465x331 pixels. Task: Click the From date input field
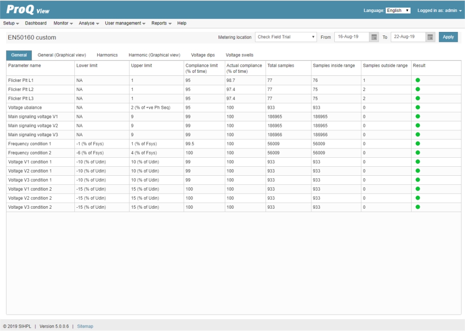[352, 37]
